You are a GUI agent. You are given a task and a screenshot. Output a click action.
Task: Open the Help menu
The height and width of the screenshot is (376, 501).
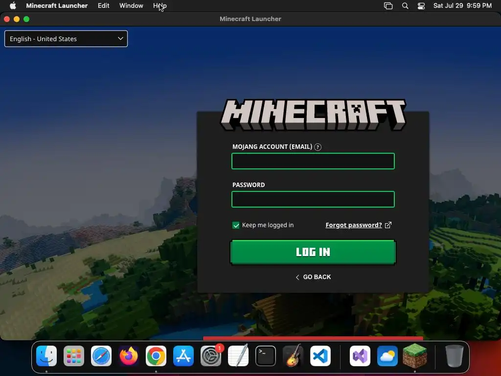(x=160, y=6)
